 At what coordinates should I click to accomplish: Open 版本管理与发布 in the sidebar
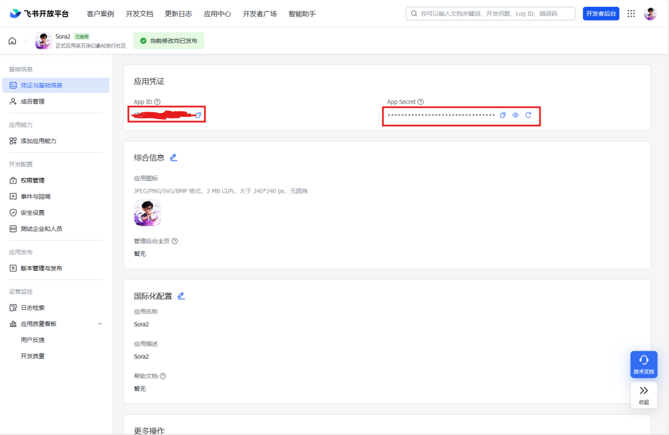41,268
